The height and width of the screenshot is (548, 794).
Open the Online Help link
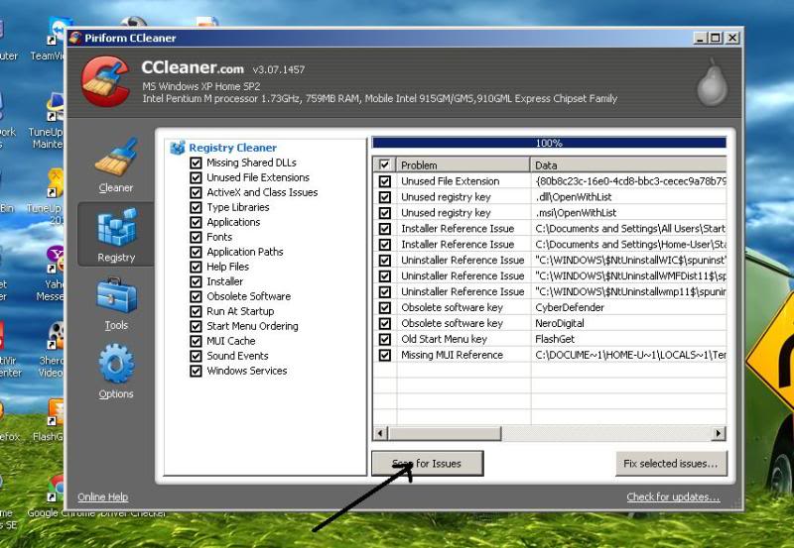[x=103, y=497]
